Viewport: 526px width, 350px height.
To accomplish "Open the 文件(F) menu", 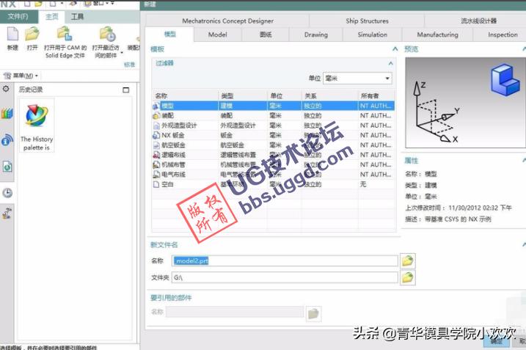I will coord(18,16).
